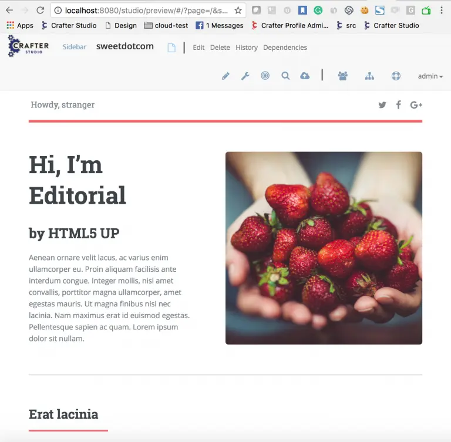Click the pencil edit-mode icon in Studio toolbar
The width and height of the screenshot is (451, 442).
[225, 76]
